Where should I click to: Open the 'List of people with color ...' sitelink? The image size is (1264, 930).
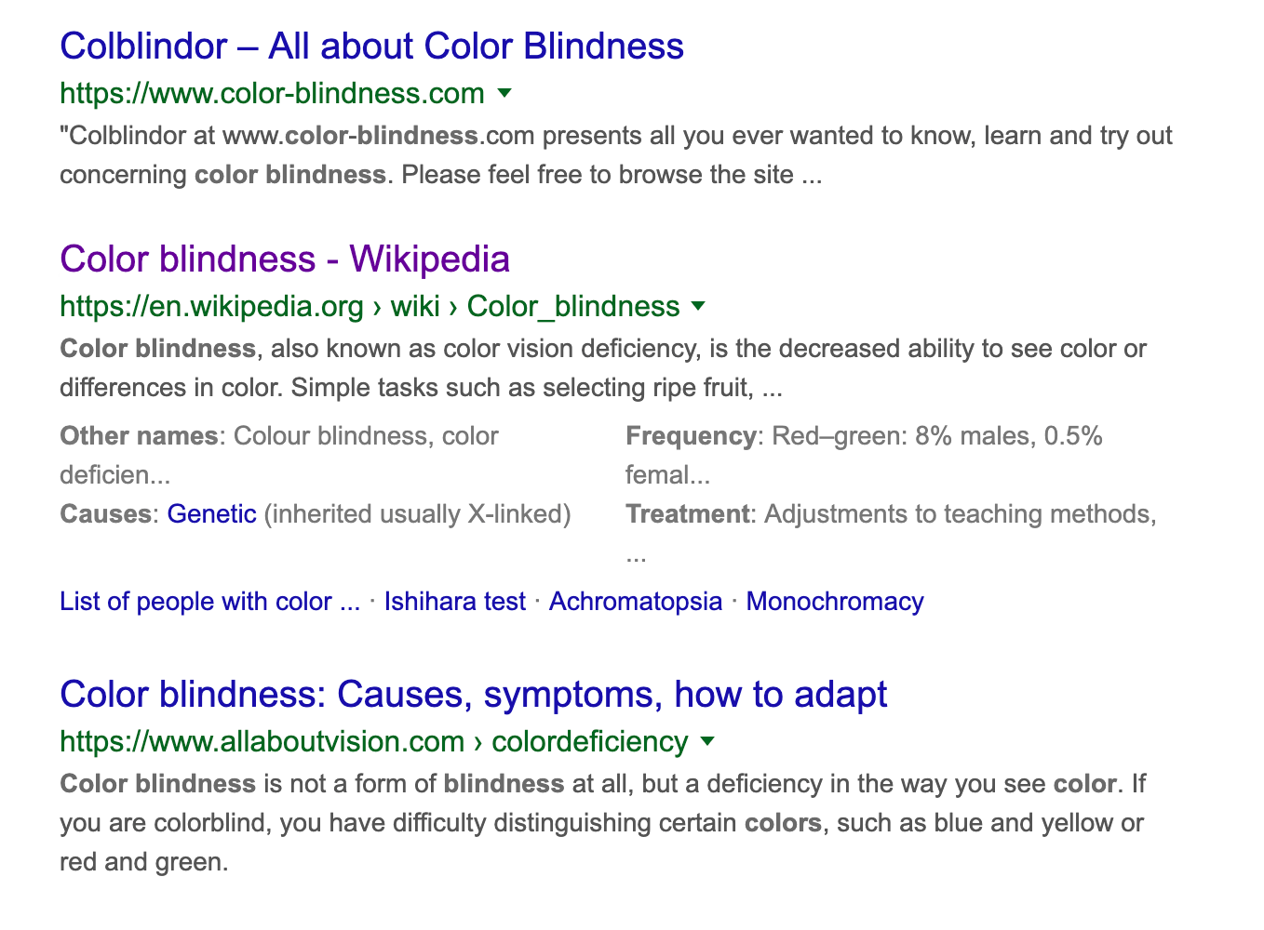click(209, 601)
